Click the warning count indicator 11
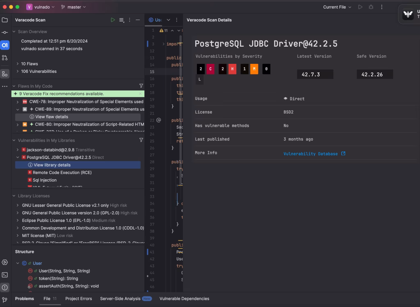 tap(164, 30)
